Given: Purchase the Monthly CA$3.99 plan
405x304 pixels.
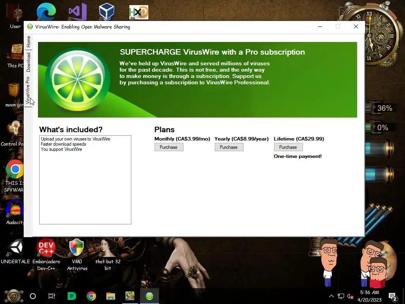Looking at the screenshot, I should coord(169,147).
